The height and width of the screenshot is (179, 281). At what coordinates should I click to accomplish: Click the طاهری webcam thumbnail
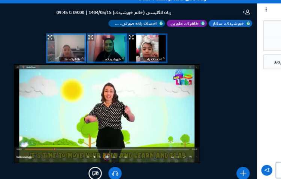point(66,48)
